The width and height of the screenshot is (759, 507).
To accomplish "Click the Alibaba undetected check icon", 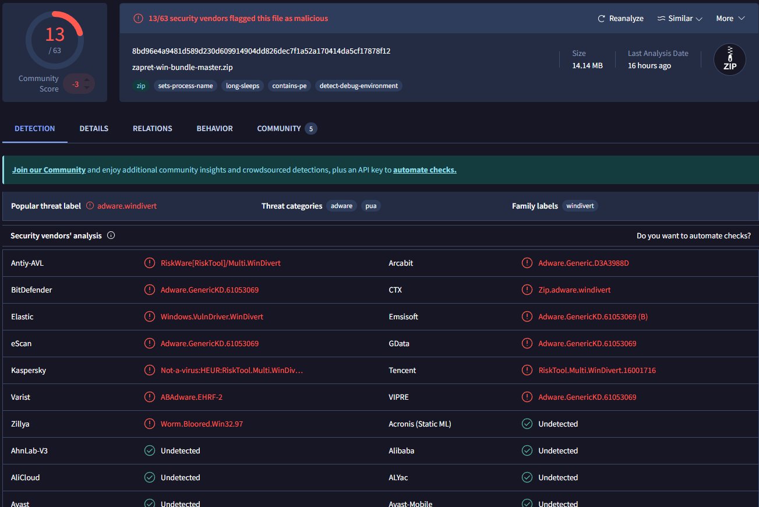I will point(527,451).
